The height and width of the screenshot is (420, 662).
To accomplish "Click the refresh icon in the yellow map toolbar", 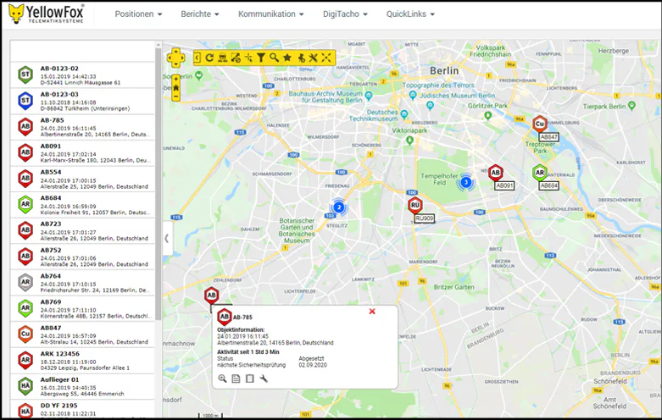I will pyautogui.click(x=209, y=58).
